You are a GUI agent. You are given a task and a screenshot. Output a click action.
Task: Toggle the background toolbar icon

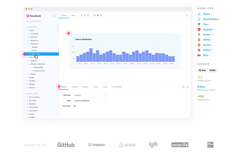point(98,15)
